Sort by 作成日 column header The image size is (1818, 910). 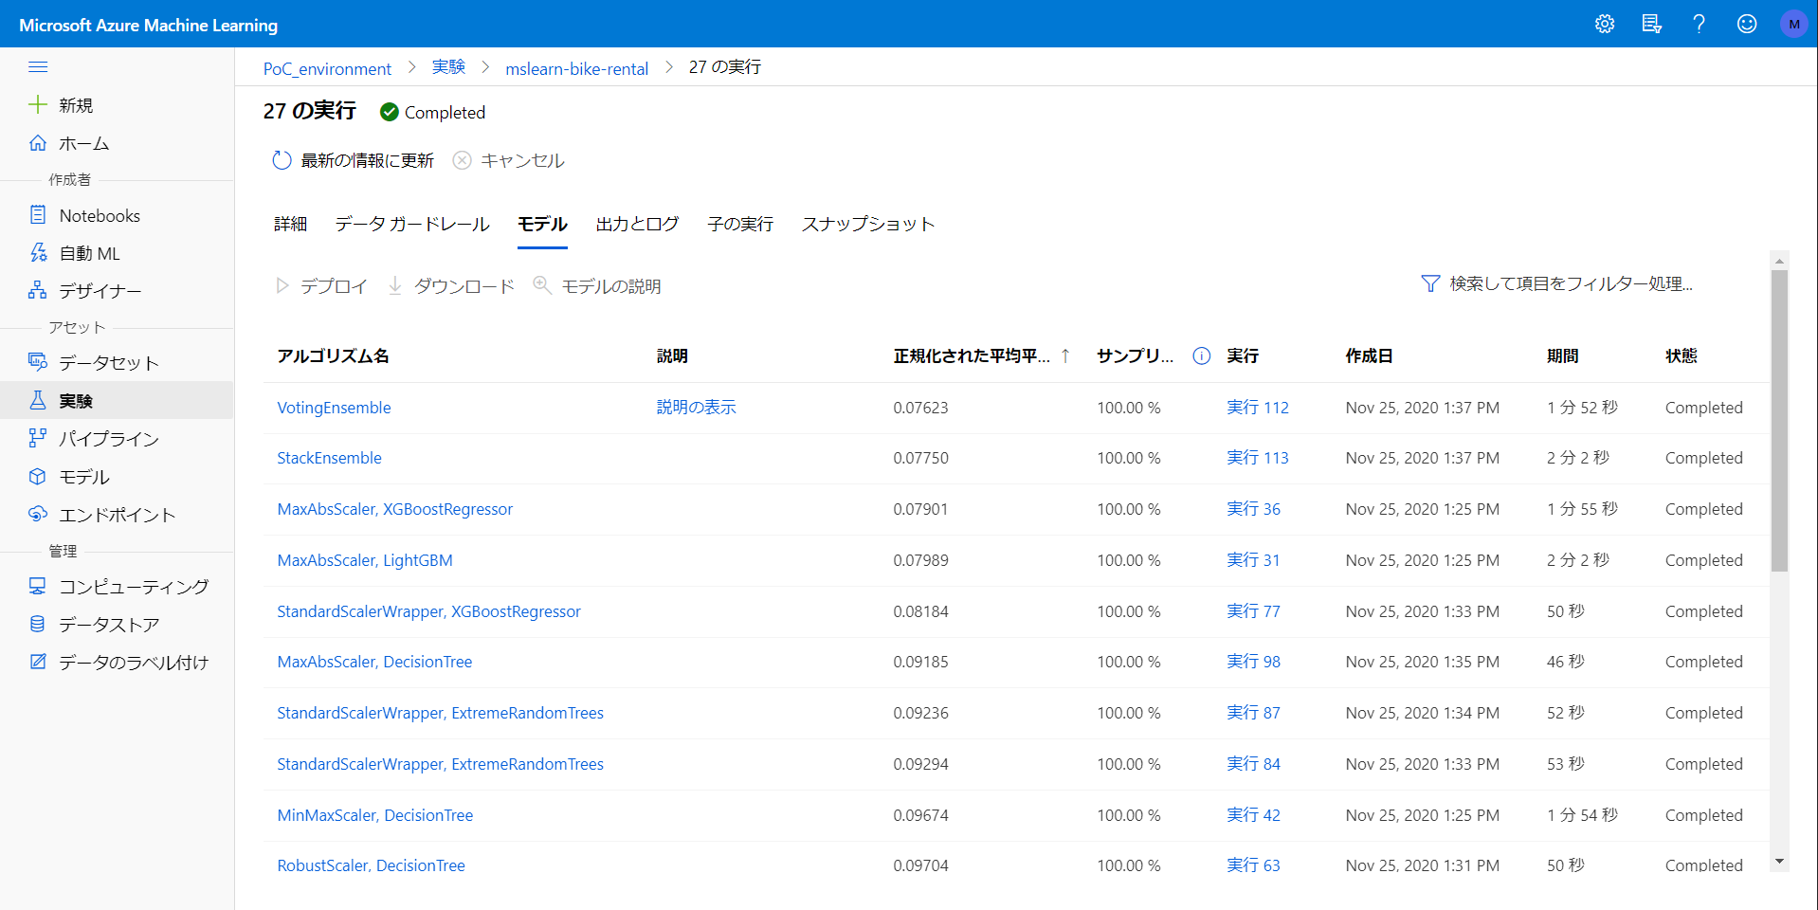click(x=1369, y=355)
